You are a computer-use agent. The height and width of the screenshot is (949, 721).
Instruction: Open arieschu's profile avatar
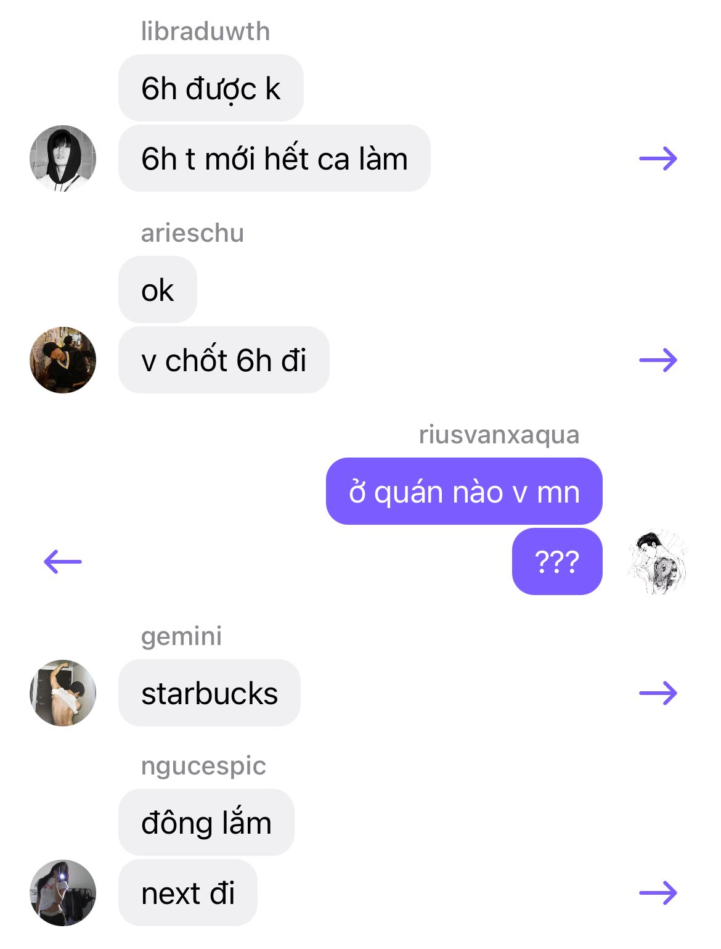pyautogui.click(x=63, y=360)
